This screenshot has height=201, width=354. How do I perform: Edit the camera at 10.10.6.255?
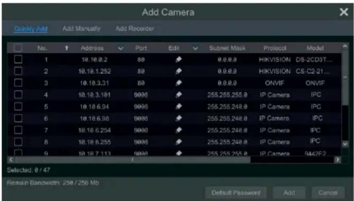(178, 142)
